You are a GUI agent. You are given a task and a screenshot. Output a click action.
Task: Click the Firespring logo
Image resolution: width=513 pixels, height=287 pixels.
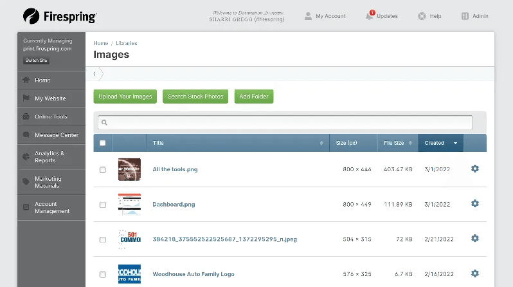click(60, 16)
